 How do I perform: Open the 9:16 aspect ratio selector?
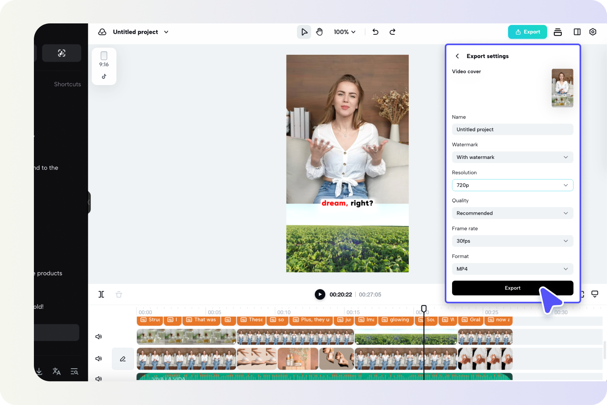click(x=104, y=59)
